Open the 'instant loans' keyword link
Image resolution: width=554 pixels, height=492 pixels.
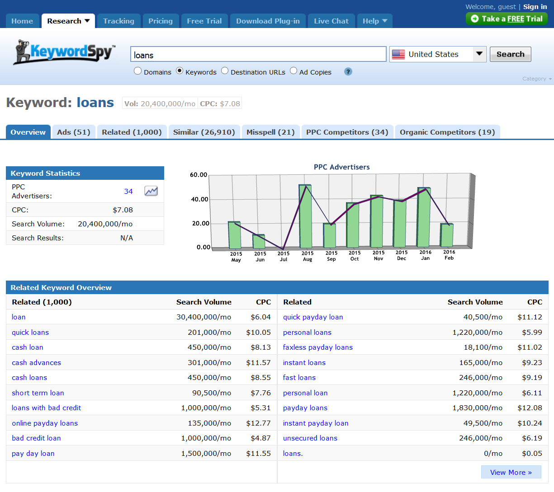[304, 363]
